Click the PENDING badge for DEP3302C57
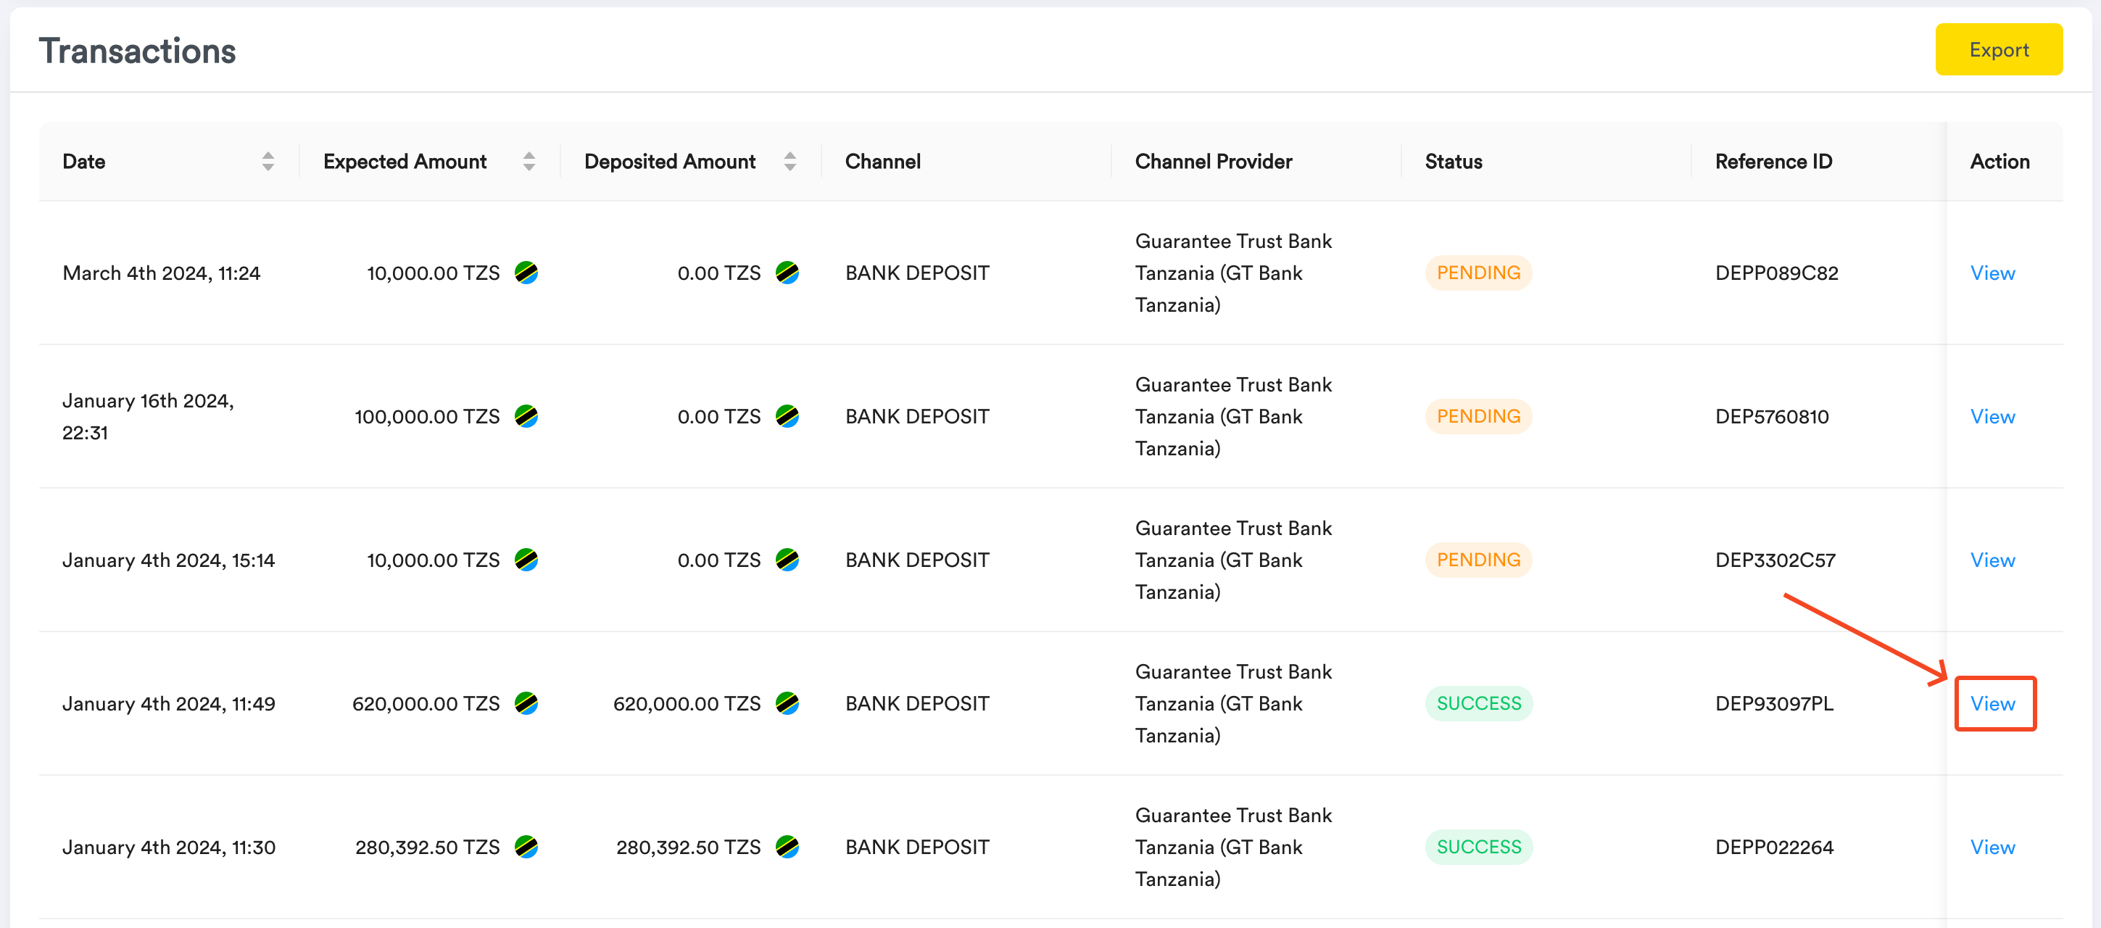Screen dimensions: 2101x928 pos(1478,560)
